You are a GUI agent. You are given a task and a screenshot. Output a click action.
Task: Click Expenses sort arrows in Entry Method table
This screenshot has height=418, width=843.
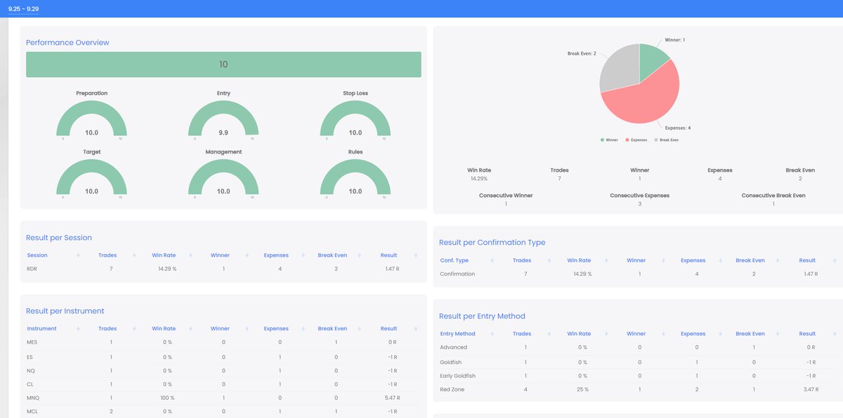click(x=719, y=334)
